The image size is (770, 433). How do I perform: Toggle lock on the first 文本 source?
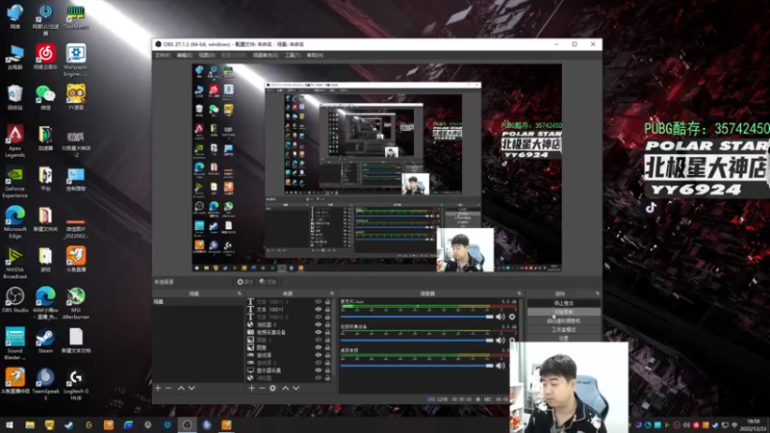[x=327, y=302]
